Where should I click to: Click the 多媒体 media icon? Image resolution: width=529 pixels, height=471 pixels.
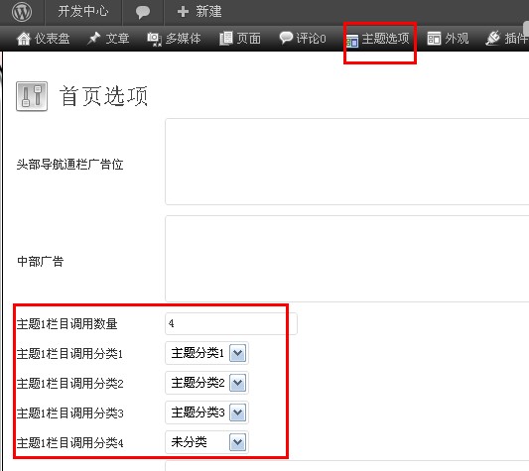(154, 39)
